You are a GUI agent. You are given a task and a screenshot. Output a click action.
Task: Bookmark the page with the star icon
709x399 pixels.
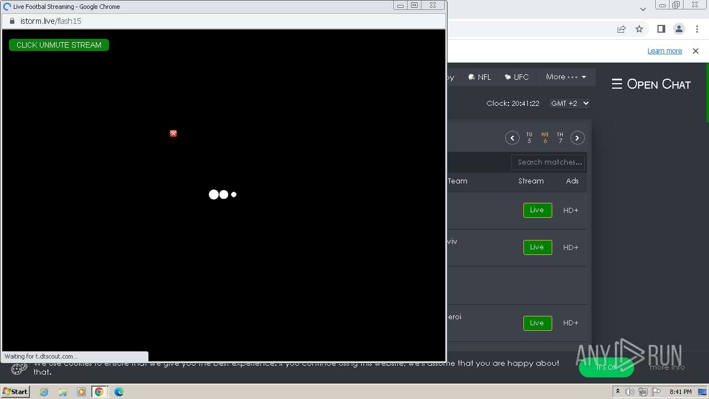coord(639,29)
